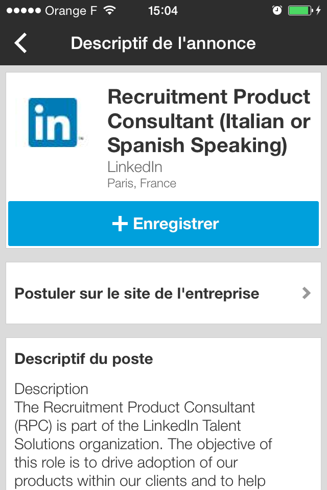Screen dimensions: 327x490
Task: Tap the Descriptif du poste heading
Action: (x=84, y=359)
